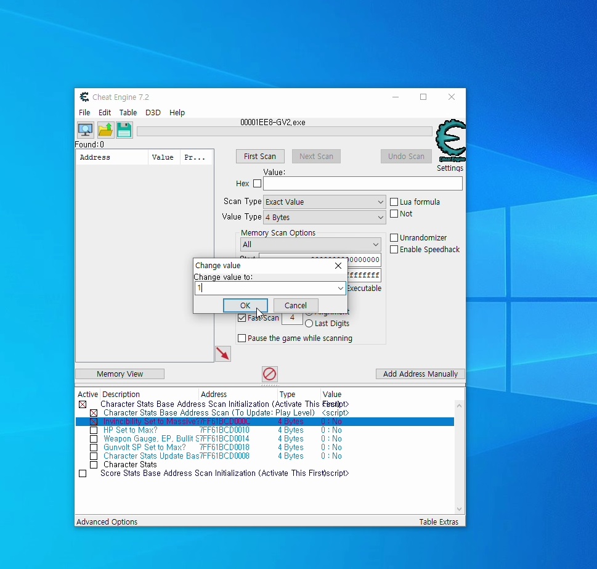Image resolution: width=597 pixels, height=569 pixels.
Task: Click the Type column header in table
Action: (298, 395)
